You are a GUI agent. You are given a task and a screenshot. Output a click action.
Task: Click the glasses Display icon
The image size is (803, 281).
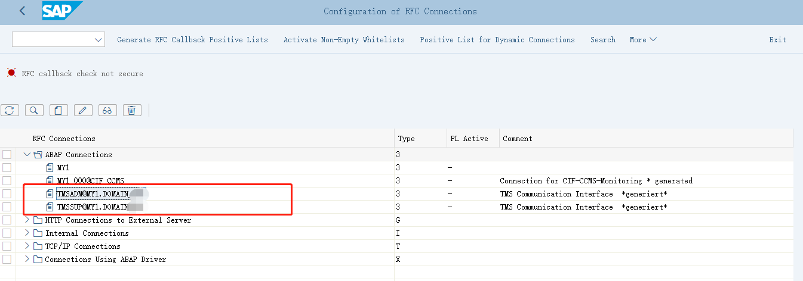click(x=107, y=110)
